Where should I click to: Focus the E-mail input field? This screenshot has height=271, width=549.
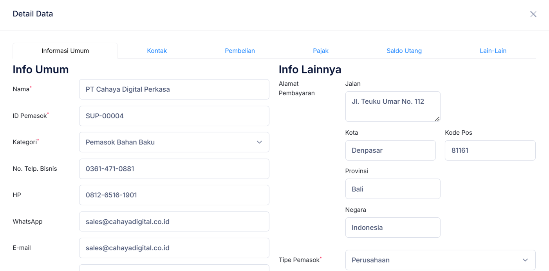click(174, 248)
